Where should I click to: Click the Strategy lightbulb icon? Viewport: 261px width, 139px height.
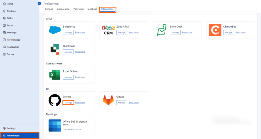(4, 11)
